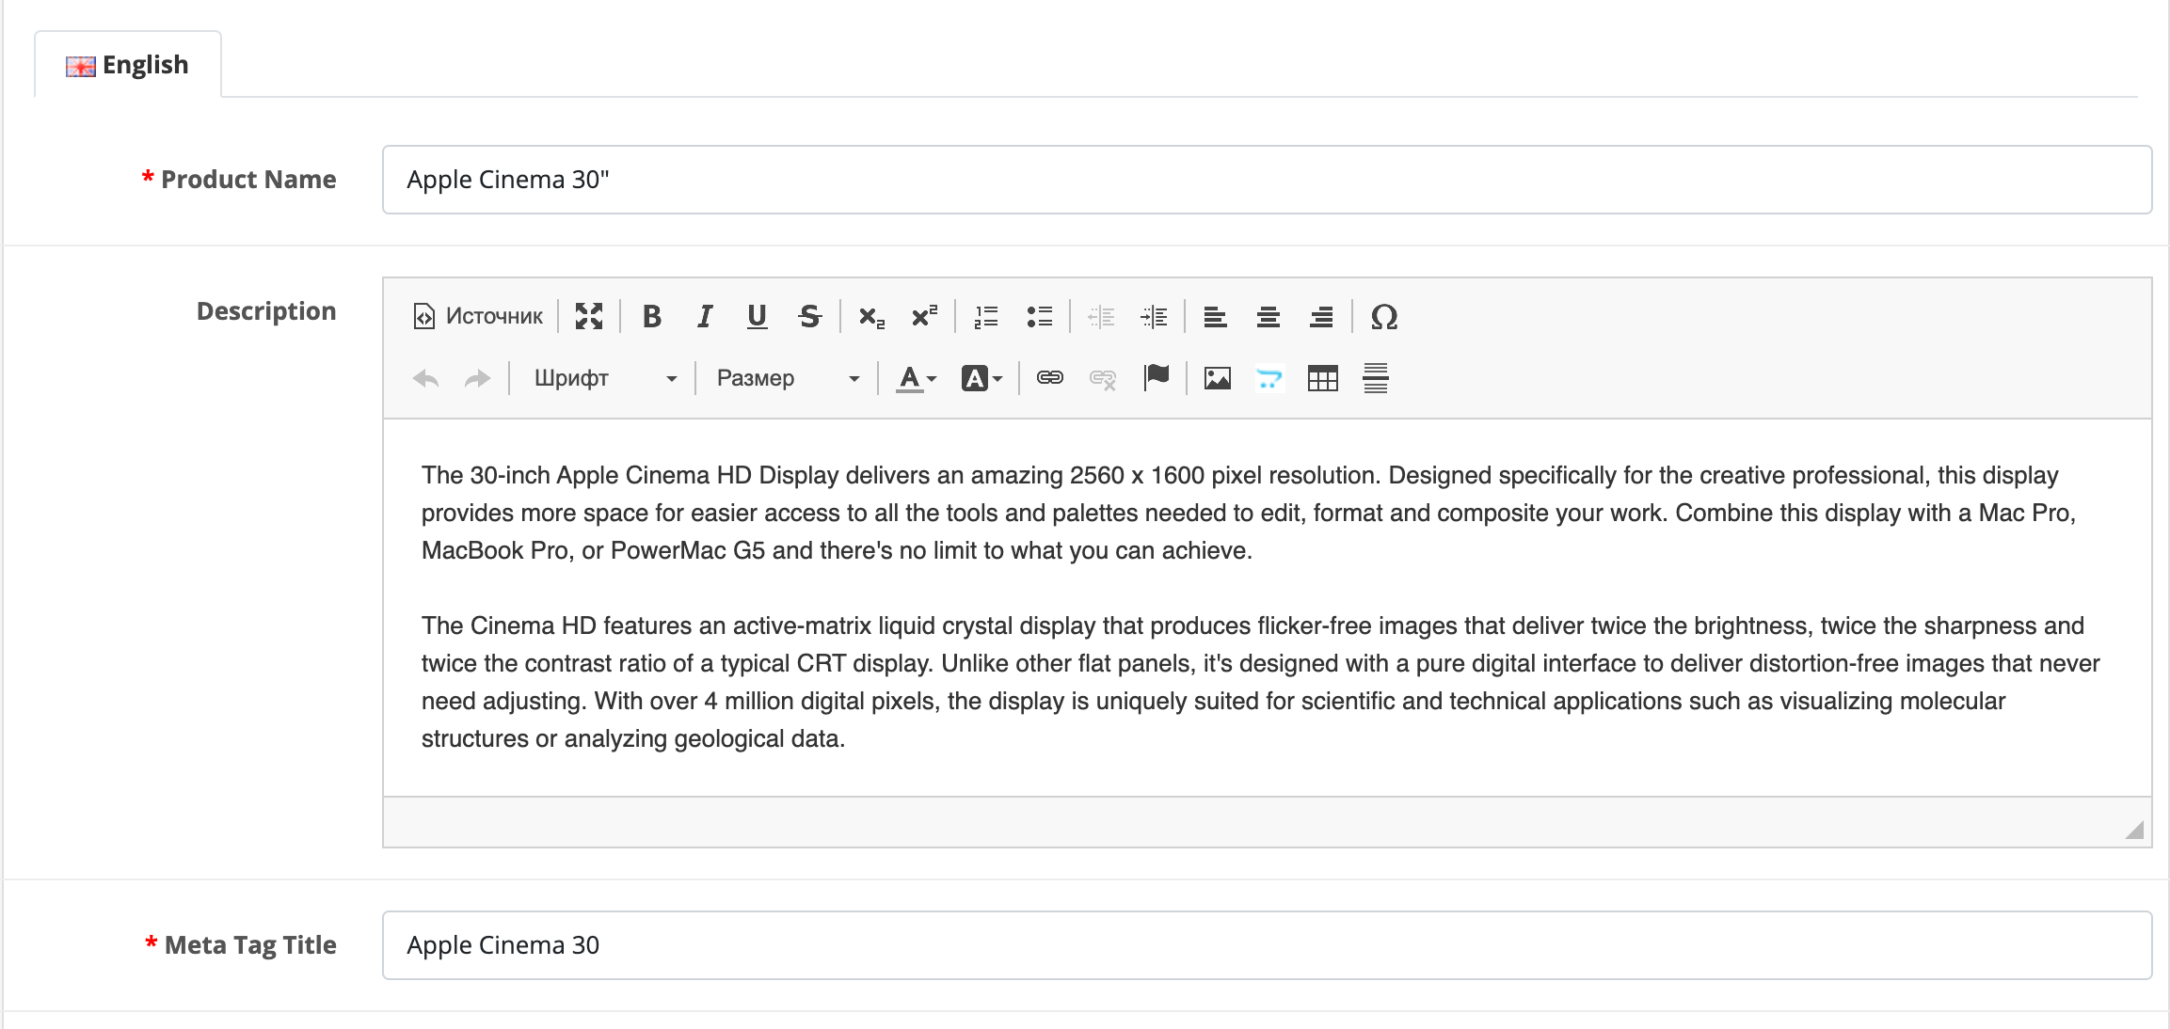Image resolution: width=2170 pixels, height=1029 pixels.
Task: Click the Product Name label
Action: coord(248,180)
